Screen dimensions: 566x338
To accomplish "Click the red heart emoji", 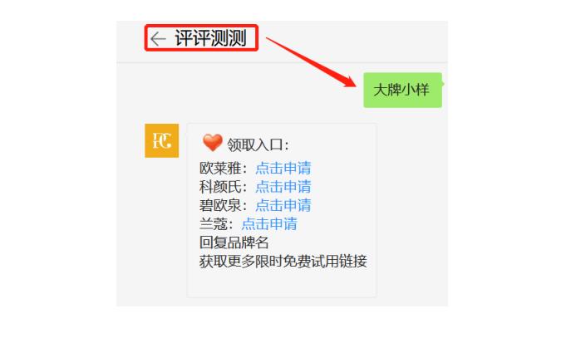I will point(212,142).
